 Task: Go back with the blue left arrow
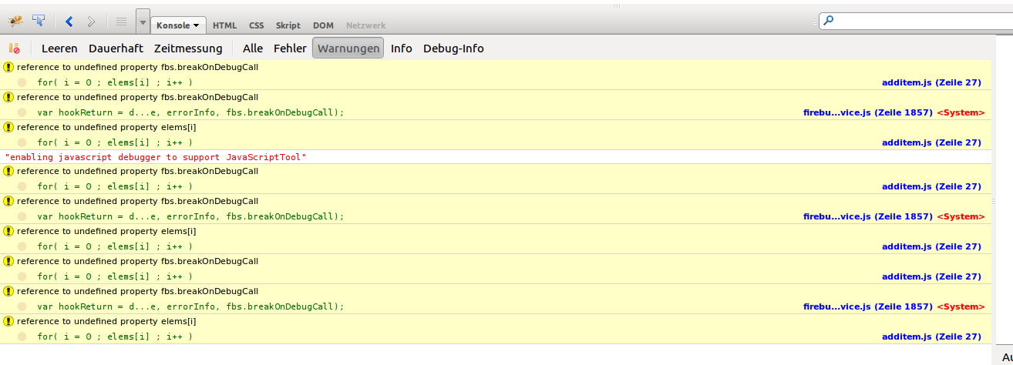coord(69,22)
